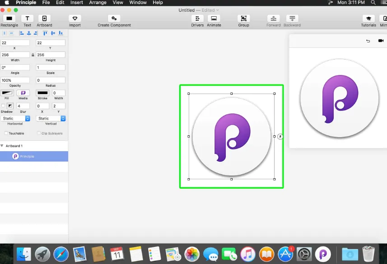Click the Media image well
The width and height of the screenshot is (387, 264).
click(23, 93)
